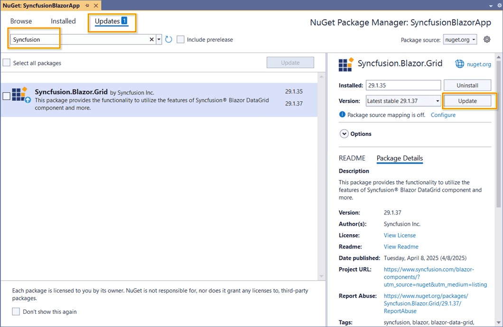Clear the Syncfusion search with the X icon
This screenshot has height=327, width=503.
151,39
